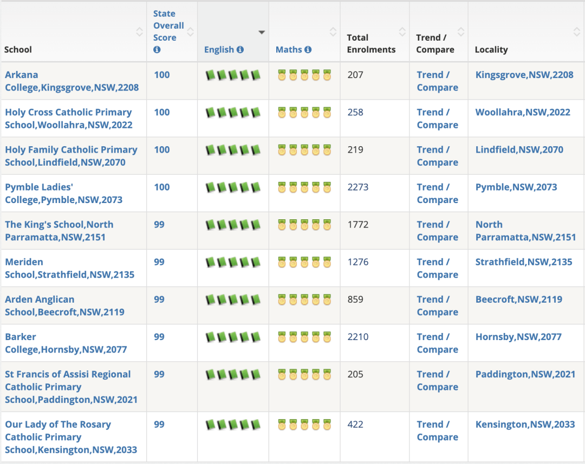Click the Total Enrolments column header text
Screen dimensions: 585x464
tap(371, 44)
